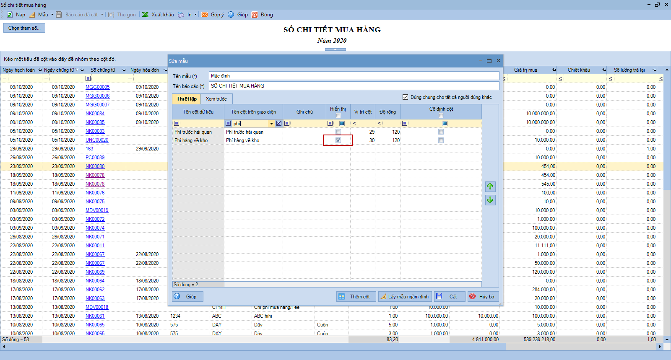Click pin icon on Chiết khấu column header
The height and width of the screenshot is (360, 671).
click(604, 70)
